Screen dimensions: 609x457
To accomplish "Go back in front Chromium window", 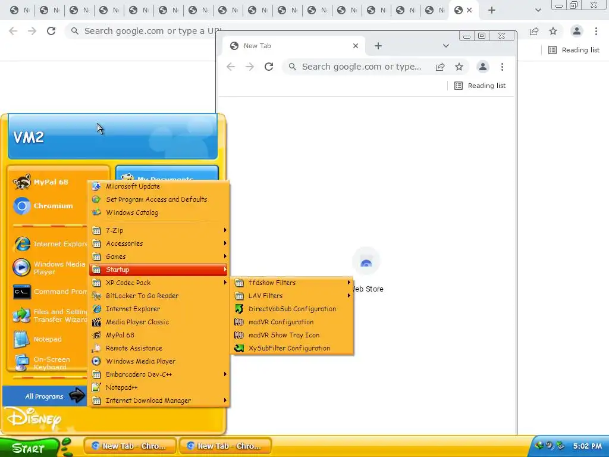I will (231, 67).
